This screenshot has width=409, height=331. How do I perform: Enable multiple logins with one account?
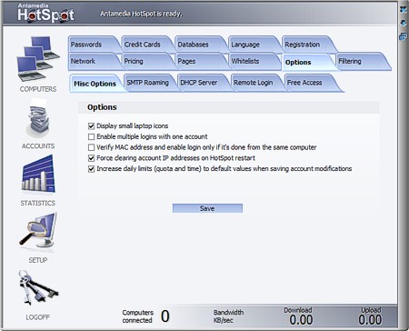[x=91, y=136]
